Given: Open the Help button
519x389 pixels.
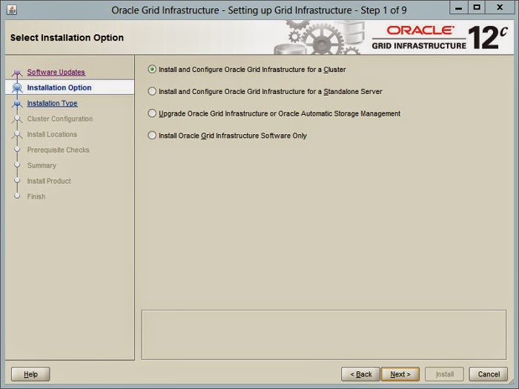Looking at the screenshot, I should tap(30, 374).
